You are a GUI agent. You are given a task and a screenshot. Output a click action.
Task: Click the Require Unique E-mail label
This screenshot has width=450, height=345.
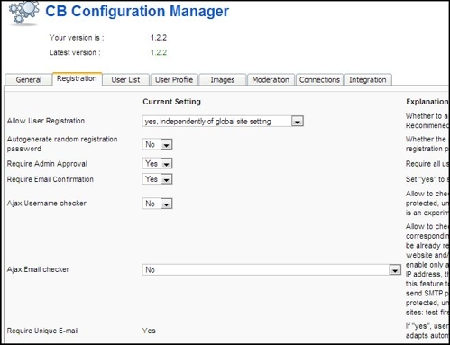(42, 331)
